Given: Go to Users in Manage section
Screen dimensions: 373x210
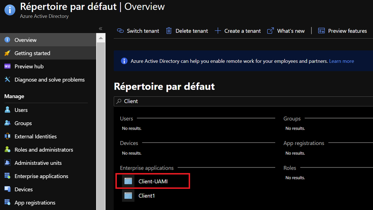Looking at the screenshot, I should coord(48,110).
